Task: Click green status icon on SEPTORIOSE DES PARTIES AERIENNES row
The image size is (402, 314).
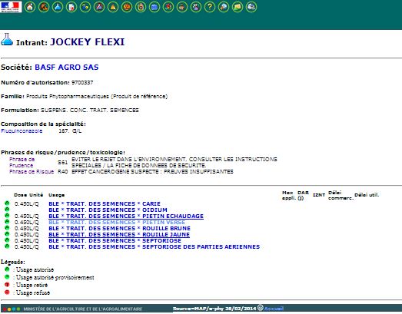Action: coord(7,246)
